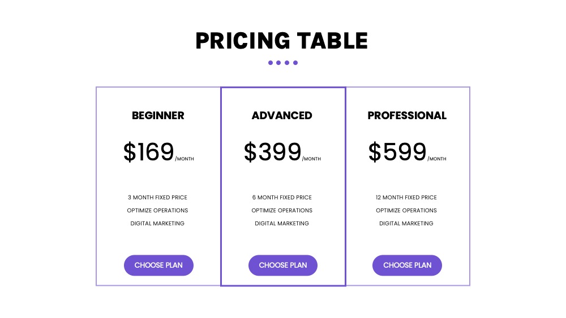566x318 pixels.
Task: Select the 6 Month Fixed Price line
Action: point(282,197)
